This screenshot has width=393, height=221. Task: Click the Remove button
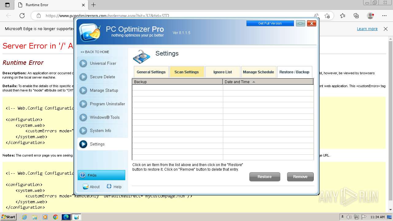tap(300, 177)
